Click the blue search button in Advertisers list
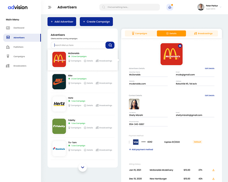 [110, 45]
